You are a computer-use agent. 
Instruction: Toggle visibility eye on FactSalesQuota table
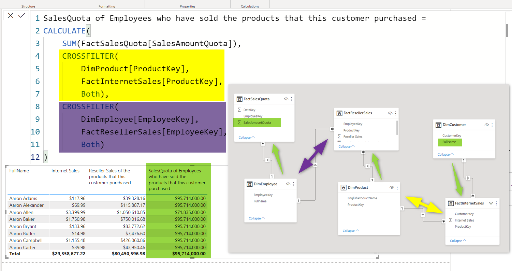tap(286, 99)
